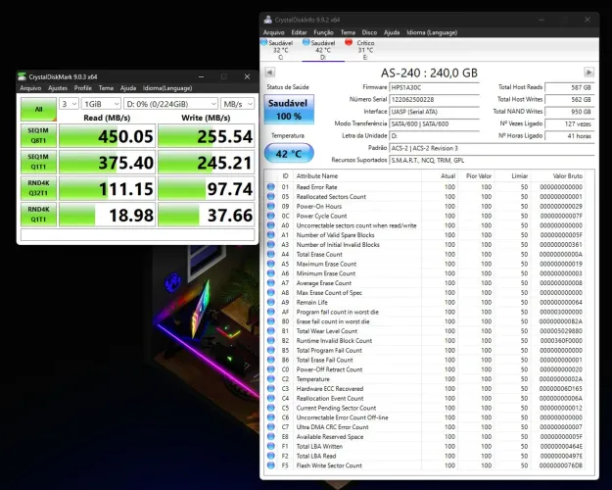Click the 42 °C temperature button
Viewport: 612px width, 490px height.
click(289, 153)
